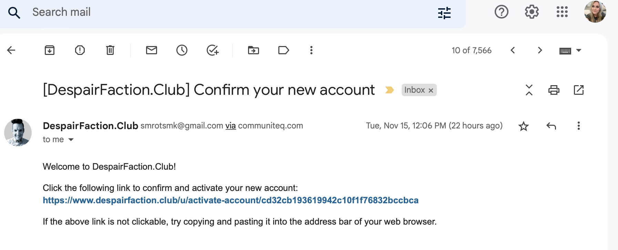Open the Labels icon
Screen dimensions: 618x250
(x=284, y=50)
